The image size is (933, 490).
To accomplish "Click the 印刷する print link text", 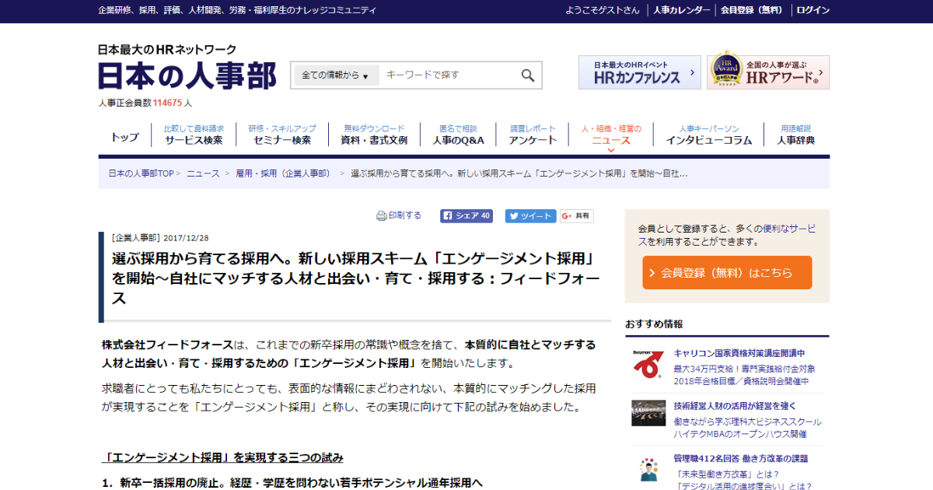I will point(405,215).
